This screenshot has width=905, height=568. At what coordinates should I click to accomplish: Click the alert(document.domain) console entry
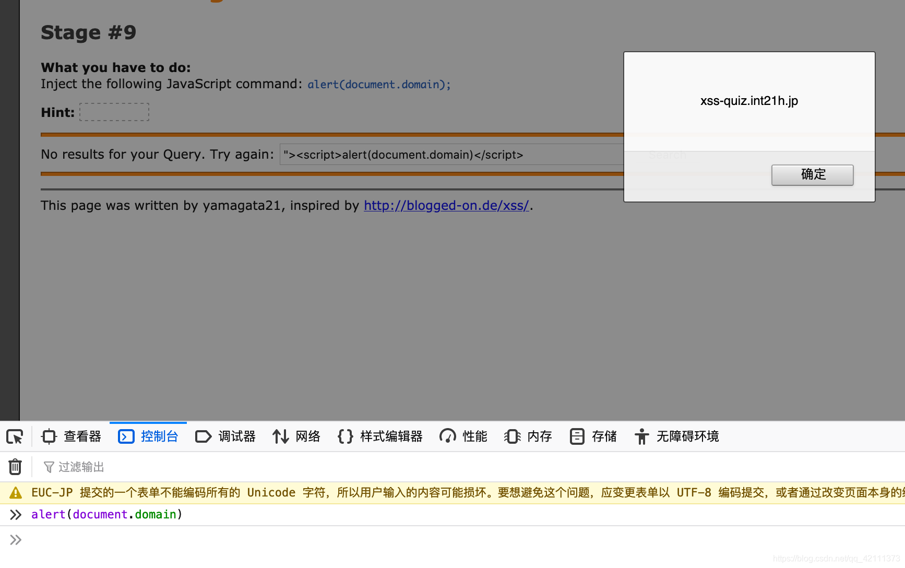pyautogui.click(x=106, y=515)
